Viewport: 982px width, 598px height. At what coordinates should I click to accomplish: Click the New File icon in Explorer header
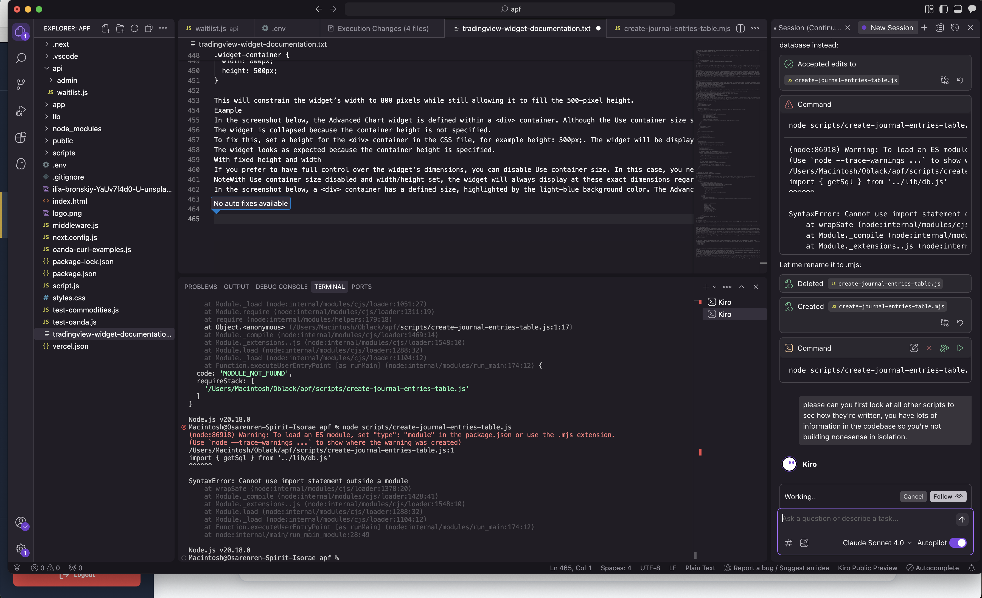(106, 28)
